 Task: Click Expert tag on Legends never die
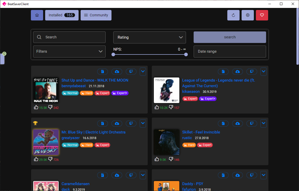point(190,99)
